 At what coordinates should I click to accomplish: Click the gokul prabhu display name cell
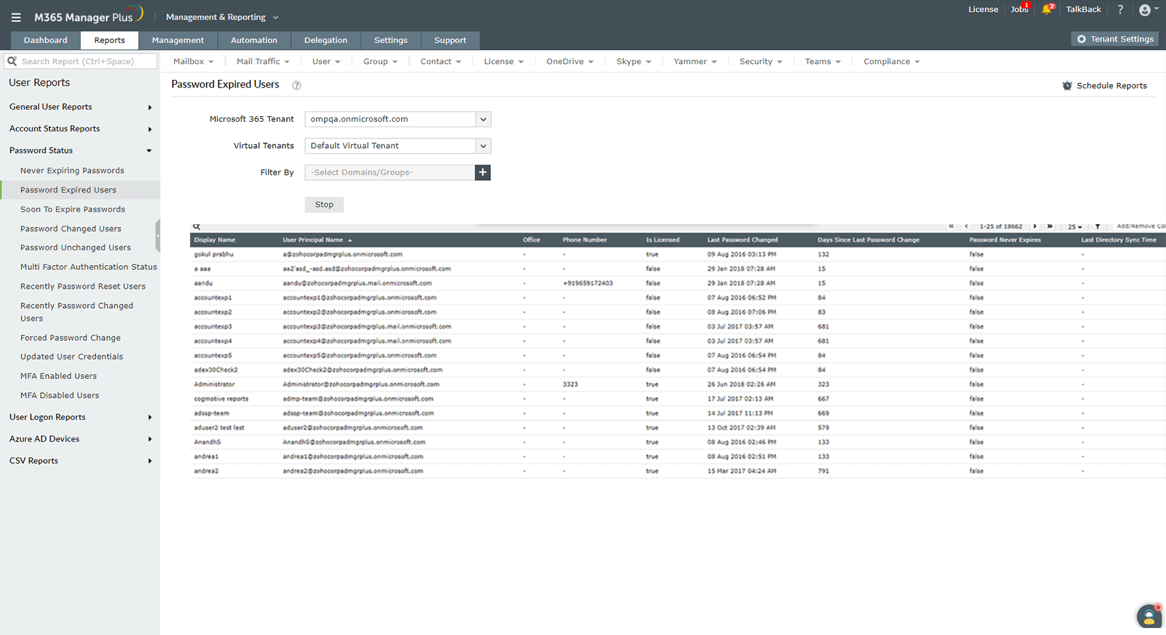(x=214, y=255)
